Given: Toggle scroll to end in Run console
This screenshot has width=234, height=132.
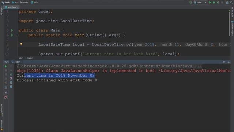Looking at the screenshot, I should coord(11,78).
